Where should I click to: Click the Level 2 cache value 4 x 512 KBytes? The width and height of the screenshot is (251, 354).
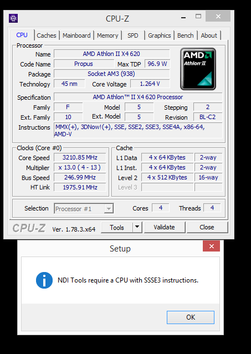pos(167,177)
